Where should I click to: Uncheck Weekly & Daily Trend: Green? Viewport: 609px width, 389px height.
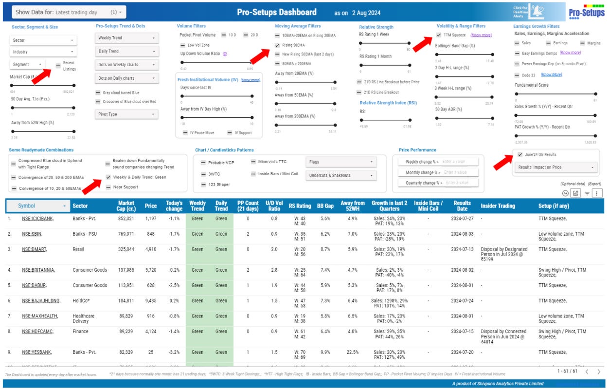pos(108,177)
